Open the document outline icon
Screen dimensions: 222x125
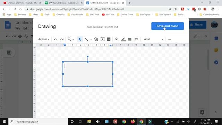9,52
